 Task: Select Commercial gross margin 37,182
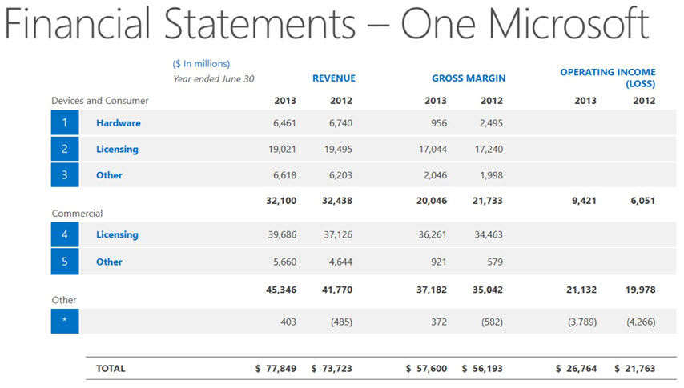pyautogui.click(x=432, y=290)
